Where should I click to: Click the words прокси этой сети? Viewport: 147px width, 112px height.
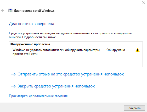25,54
